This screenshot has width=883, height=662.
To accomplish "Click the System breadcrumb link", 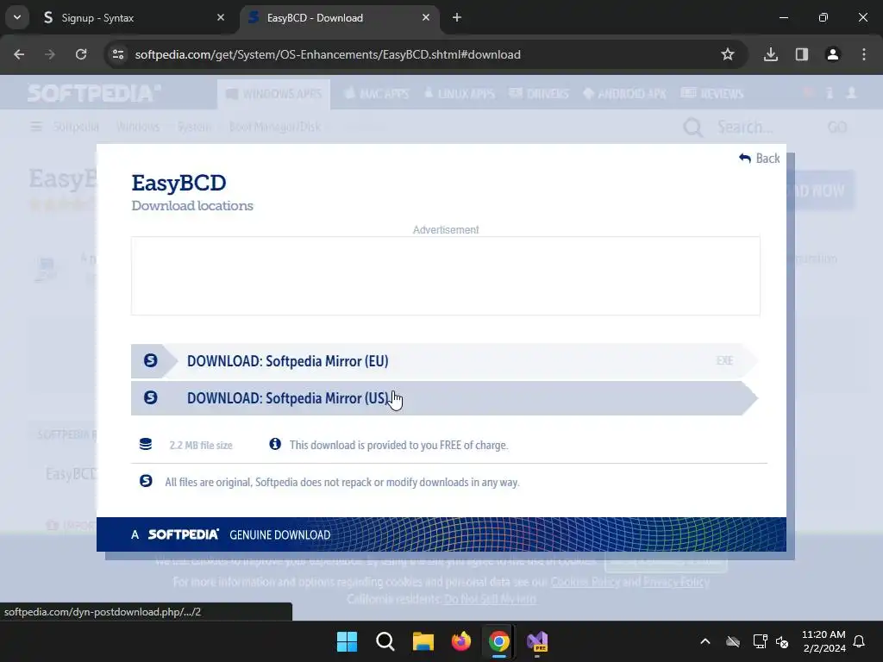I will pyautogui.click(x=194, y=127).
